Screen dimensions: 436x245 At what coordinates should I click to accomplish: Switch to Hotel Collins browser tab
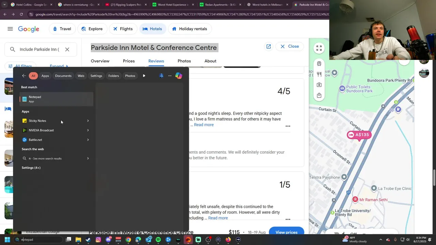click(x=32, y=5)
